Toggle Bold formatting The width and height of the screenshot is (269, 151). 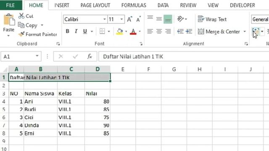coord(67,31)
